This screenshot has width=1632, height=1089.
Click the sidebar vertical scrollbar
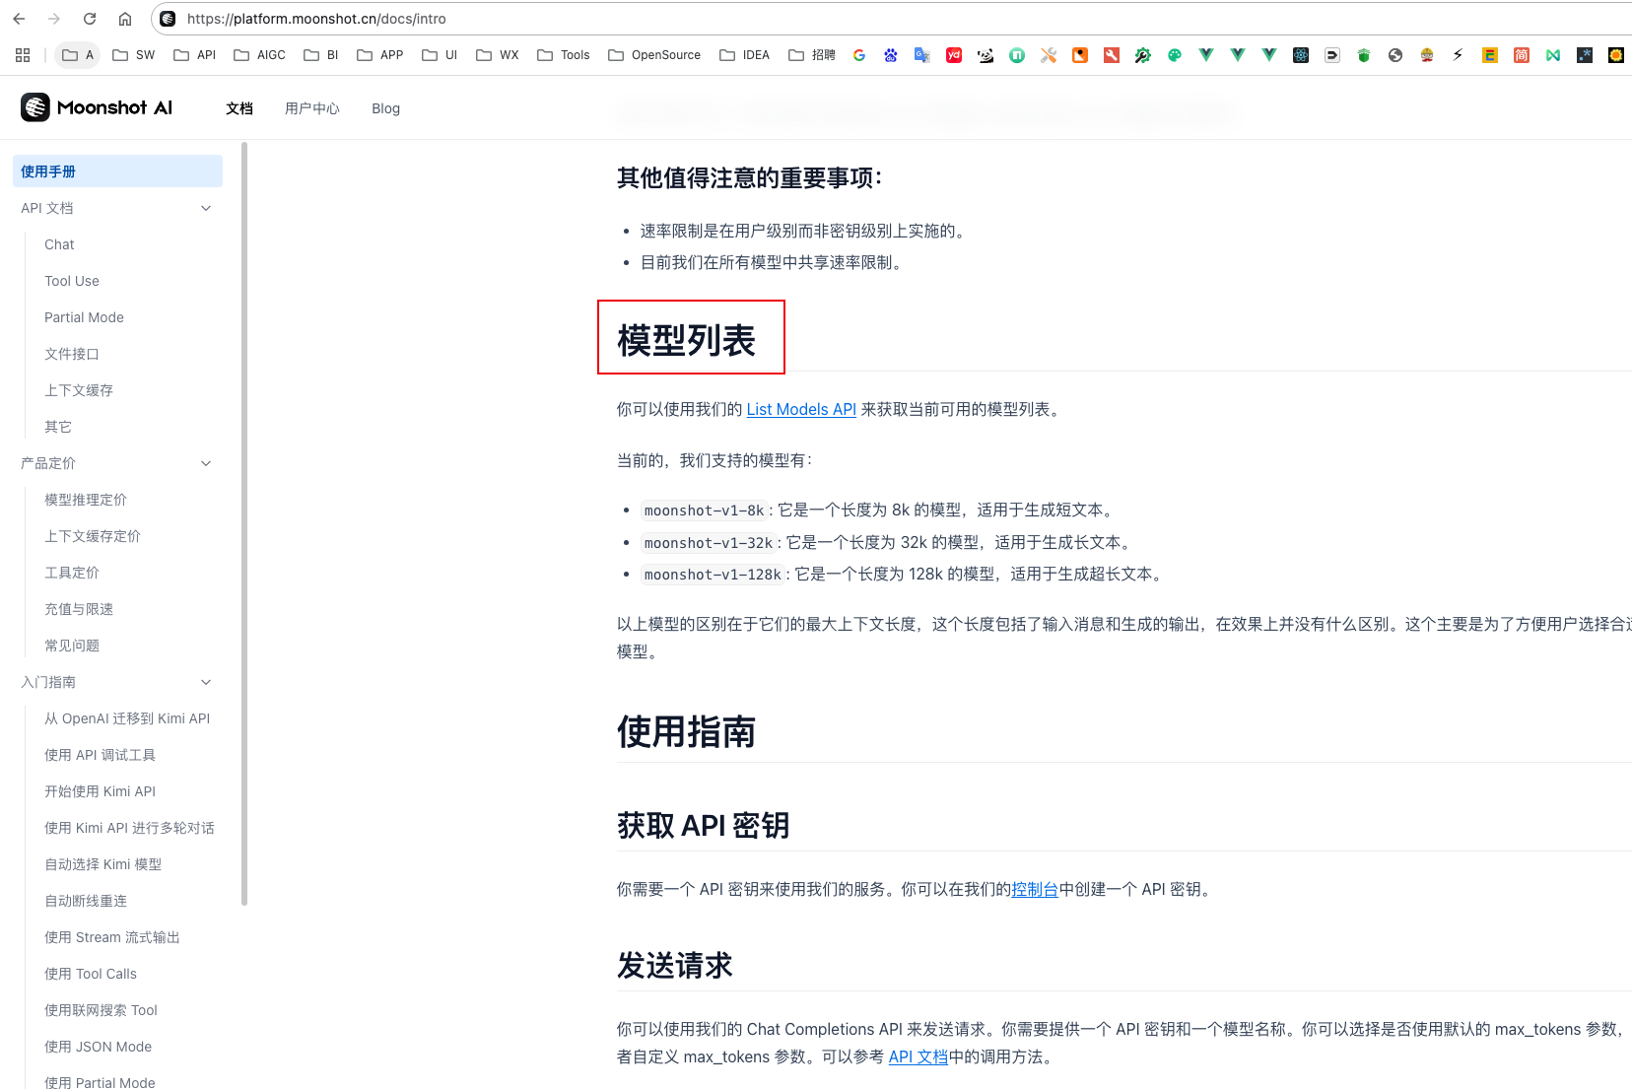point(244,522)
